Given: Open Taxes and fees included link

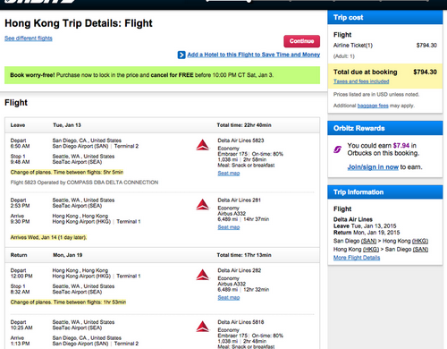Looking at the screenshot, I should pos(361,81).
